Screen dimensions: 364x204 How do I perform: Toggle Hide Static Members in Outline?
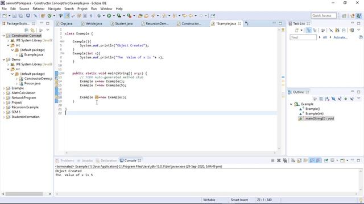(340, 99)
